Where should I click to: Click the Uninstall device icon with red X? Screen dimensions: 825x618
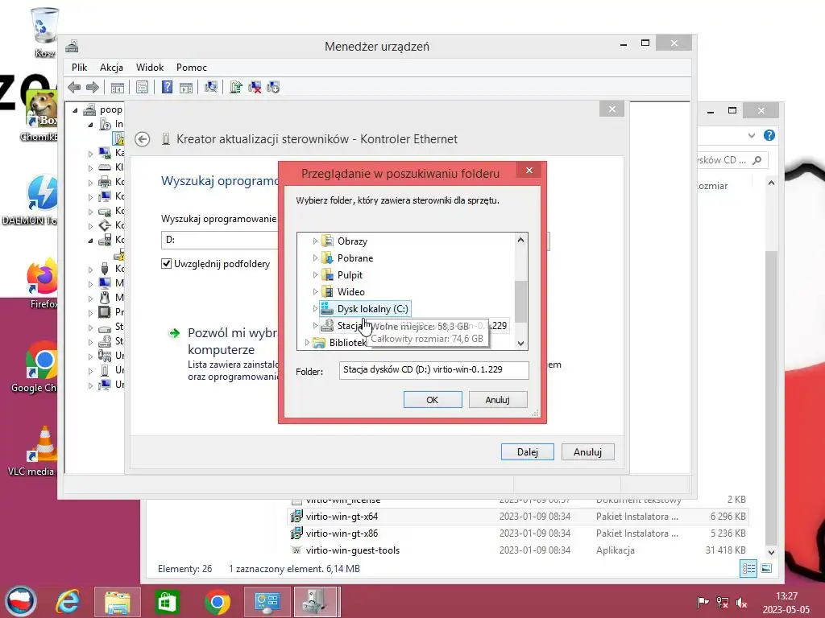[x=255, y=87]
